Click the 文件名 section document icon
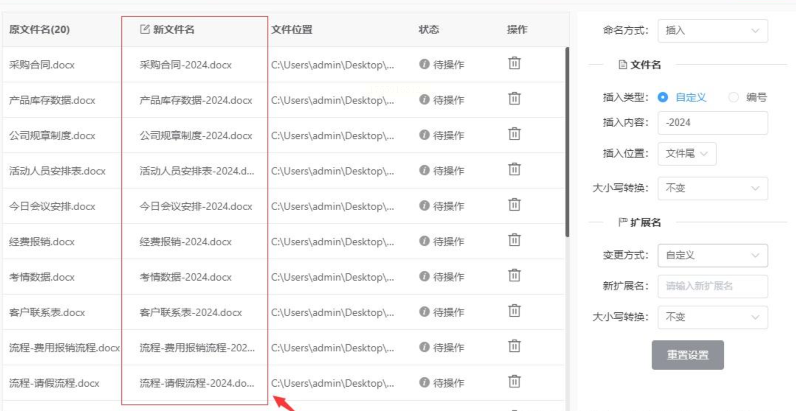The width and height of the screenshot is (796, 411). tap(623, 65)
